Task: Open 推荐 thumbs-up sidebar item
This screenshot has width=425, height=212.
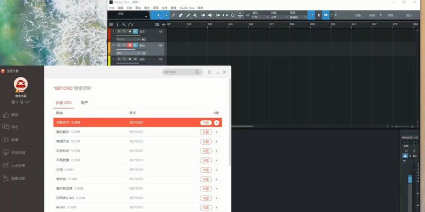Action: click(x=10, y=115)
